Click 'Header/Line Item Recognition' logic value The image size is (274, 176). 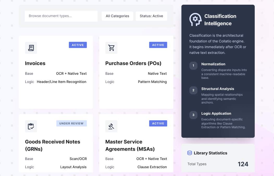point(61,82)
